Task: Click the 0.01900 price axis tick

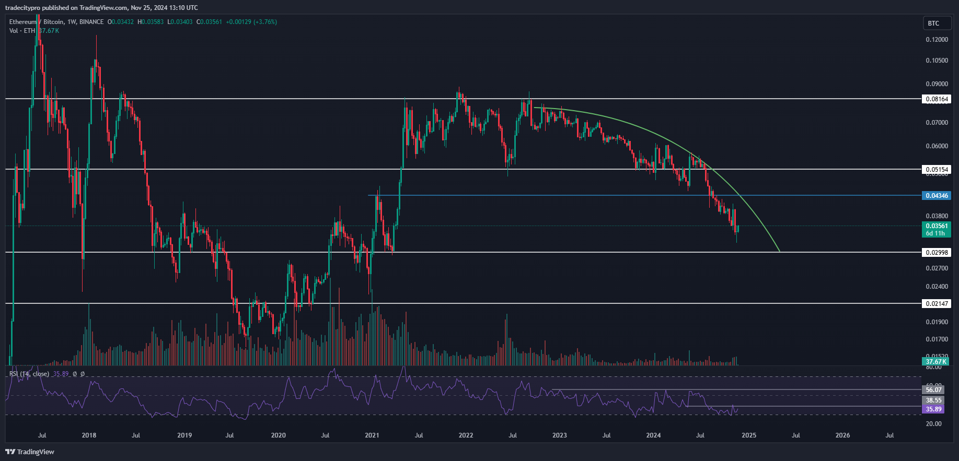Action: click(x=937, y=322)
